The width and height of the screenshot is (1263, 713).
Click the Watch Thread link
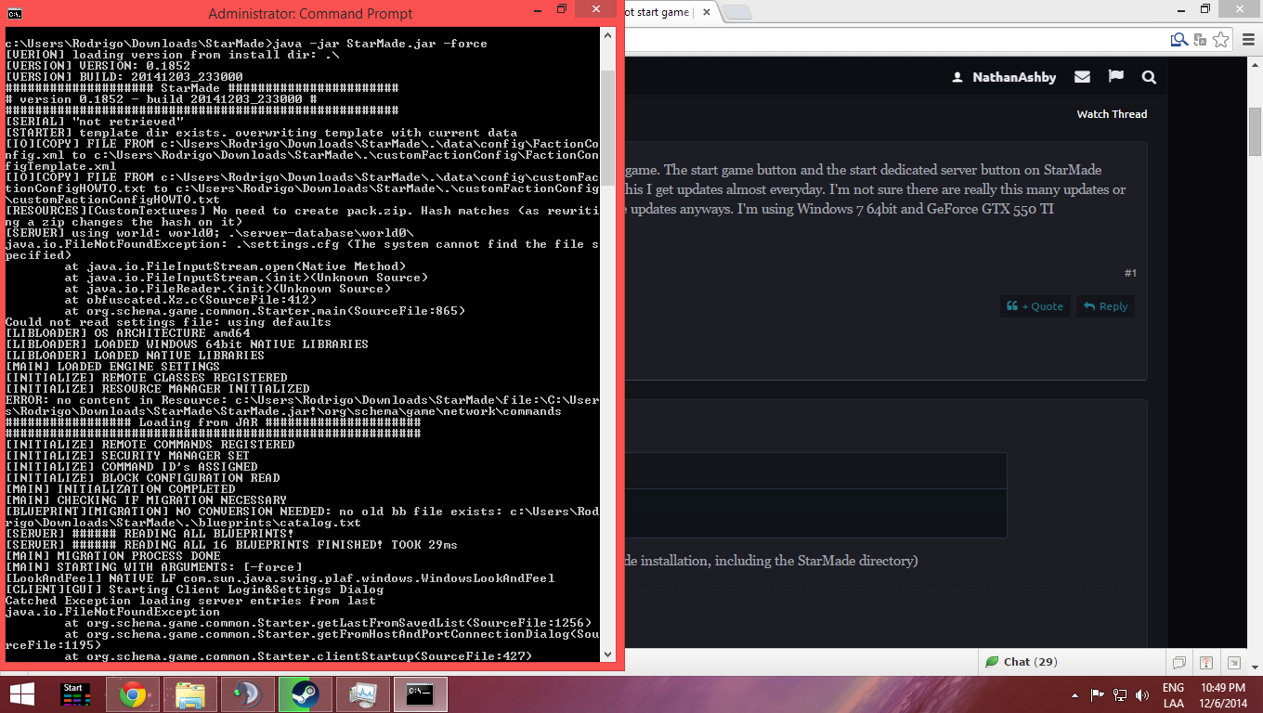(1112, 114)
